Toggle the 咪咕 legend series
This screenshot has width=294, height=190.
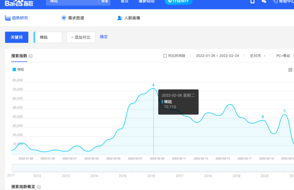click(x=18, y=70)
